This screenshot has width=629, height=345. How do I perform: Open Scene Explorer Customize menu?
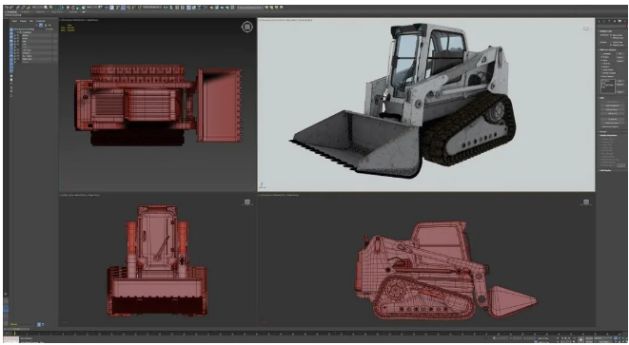click(41, 21)
